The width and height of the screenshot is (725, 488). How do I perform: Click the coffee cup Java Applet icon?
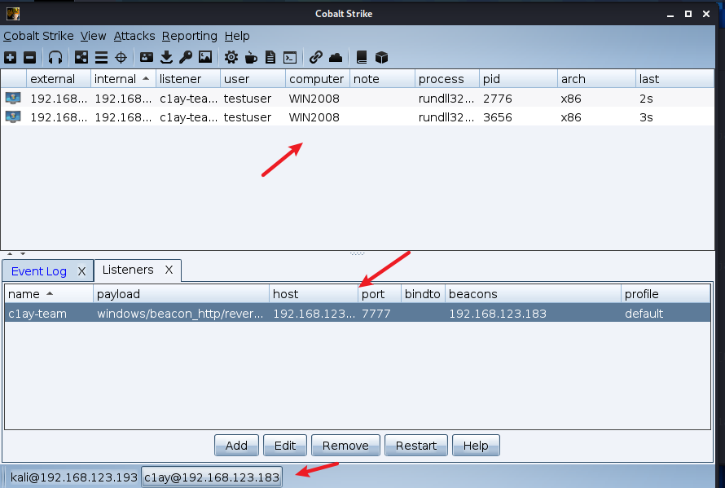251,57
